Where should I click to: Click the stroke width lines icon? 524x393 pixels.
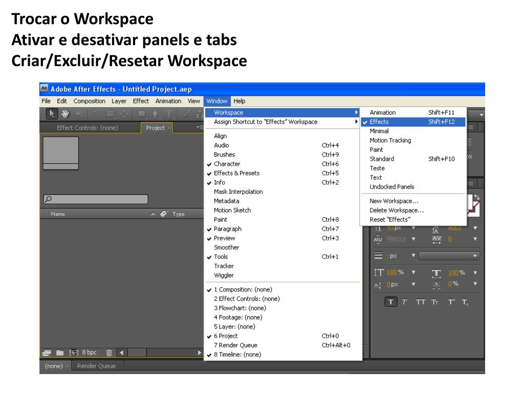(378, 256)
